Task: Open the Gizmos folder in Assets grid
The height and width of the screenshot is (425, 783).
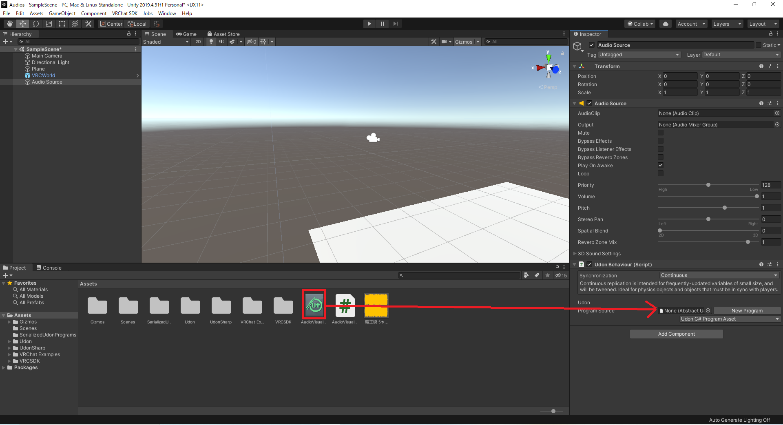Action: (97, 309)
